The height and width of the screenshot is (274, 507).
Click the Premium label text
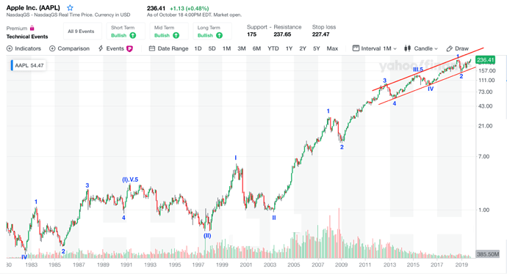[17, 29]
